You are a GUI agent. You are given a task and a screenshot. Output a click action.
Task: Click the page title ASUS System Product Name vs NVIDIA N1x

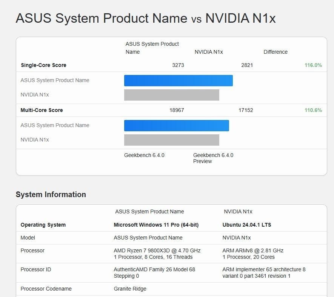point(145,18)
